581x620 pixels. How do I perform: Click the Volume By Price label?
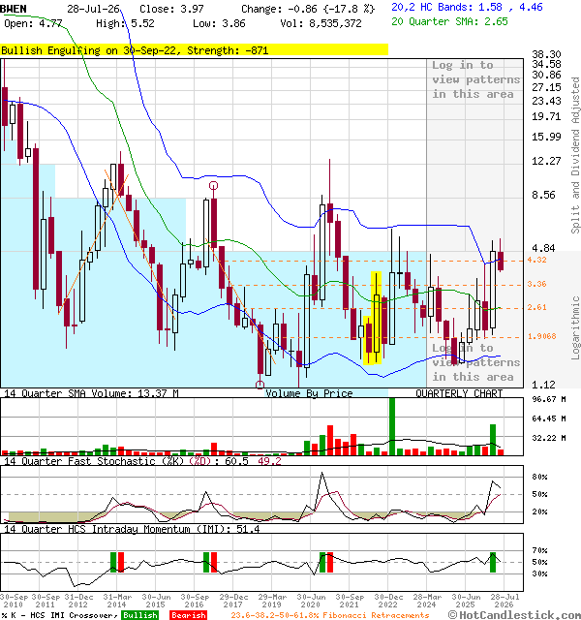[x=309, y=393]
